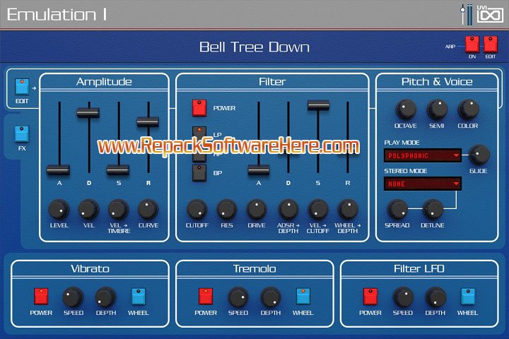Click the VEL to TIMBRE knob
The image size is (509, 339).
pyautogui.click(x=119, y=209)
